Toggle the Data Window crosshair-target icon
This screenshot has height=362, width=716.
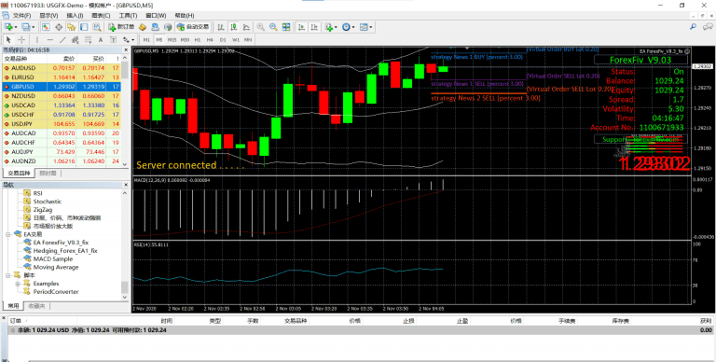tap(59, 27)
